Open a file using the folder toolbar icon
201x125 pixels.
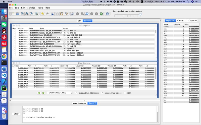(17, 14)
